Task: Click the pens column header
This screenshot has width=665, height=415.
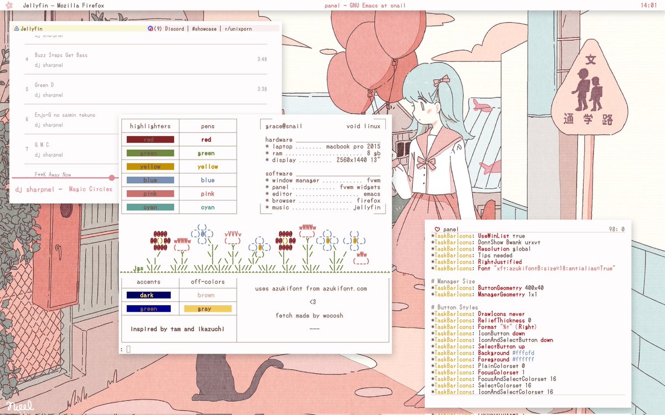Action: coord(208,126)
